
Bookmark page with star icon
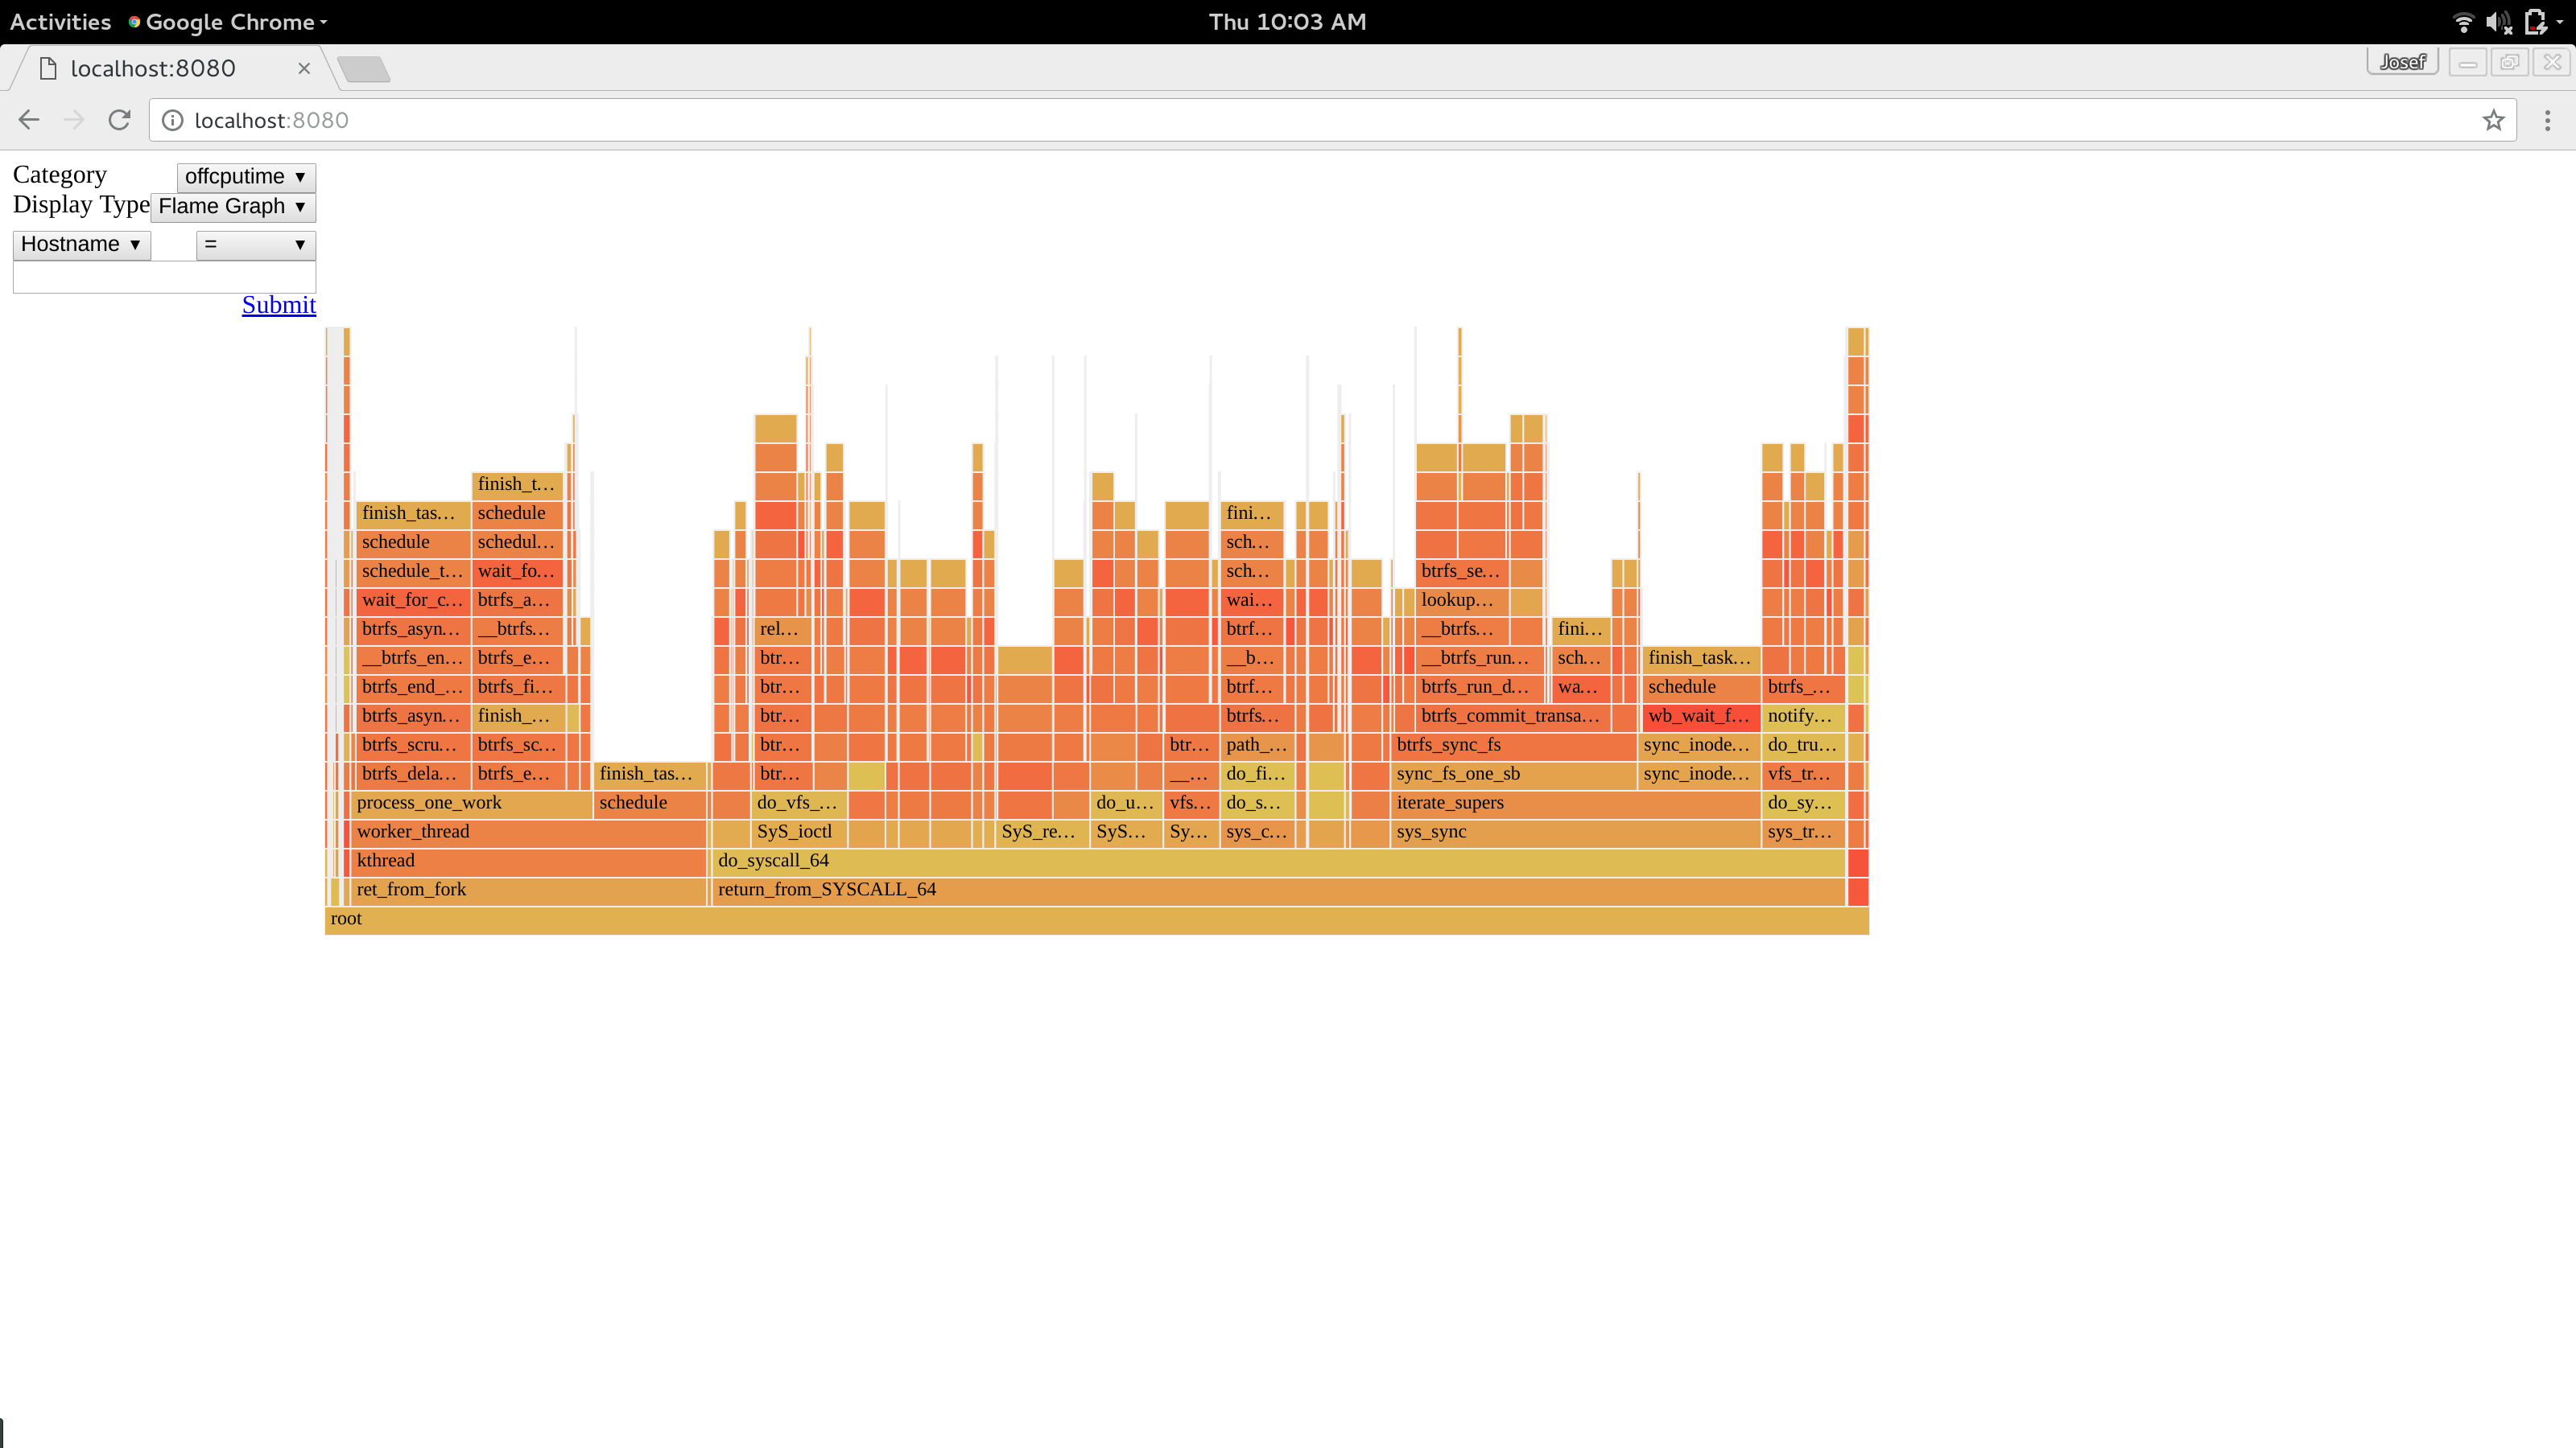pyautogui.click(x=2493, y=120)
